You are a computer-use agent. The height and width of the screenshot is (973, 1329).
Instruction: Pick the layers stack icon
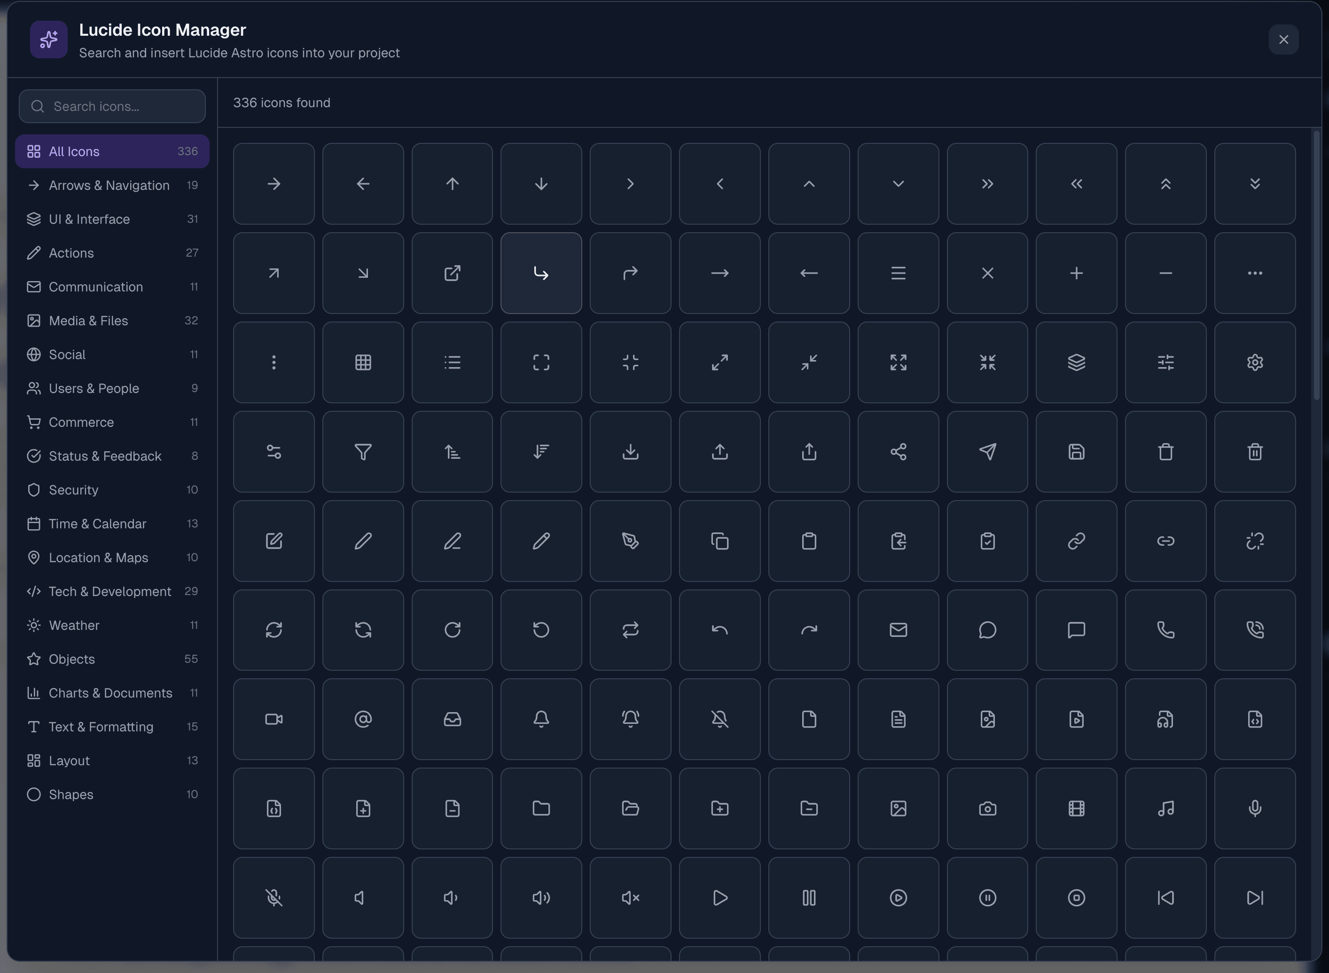point(1076,362)
